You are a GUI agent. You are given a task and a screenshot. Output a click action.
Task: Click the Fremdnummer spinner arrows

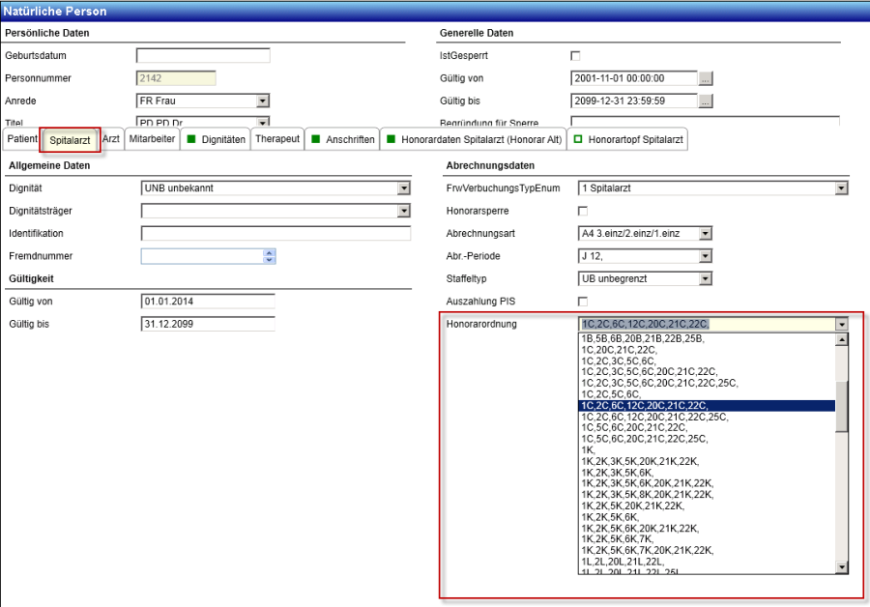tap(270, 256)
